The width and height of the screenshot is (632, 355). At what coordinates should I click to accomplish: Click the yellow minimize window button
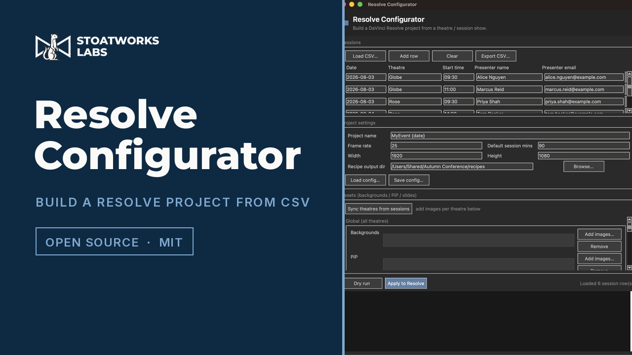click(x=352, y=4)
